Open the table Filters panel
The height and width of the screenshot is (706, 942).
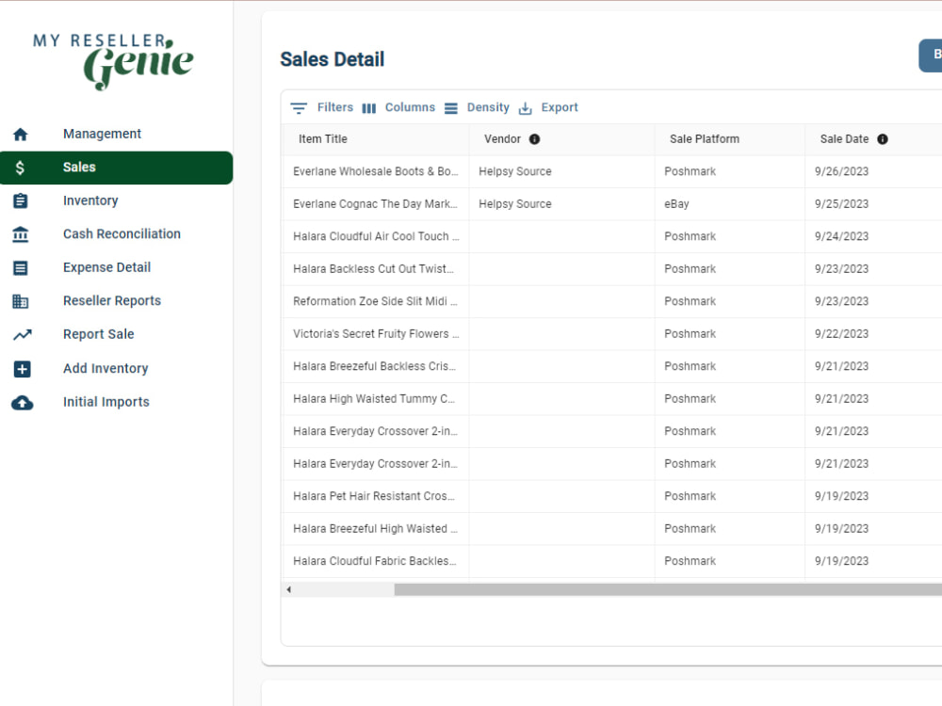pyautogui.click(x=322, y=107)
